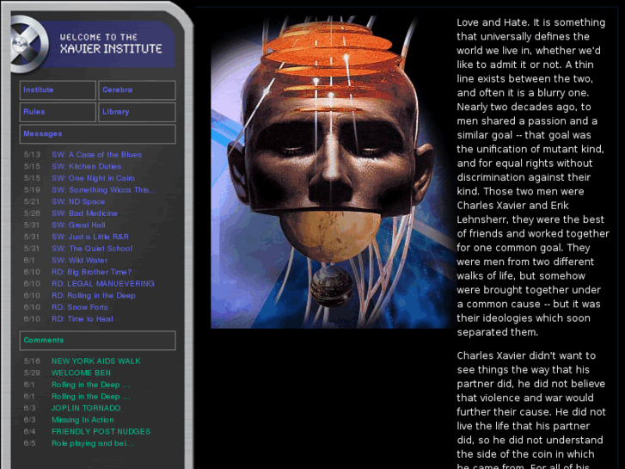Open message SW: Just a Little R&R

90,238
